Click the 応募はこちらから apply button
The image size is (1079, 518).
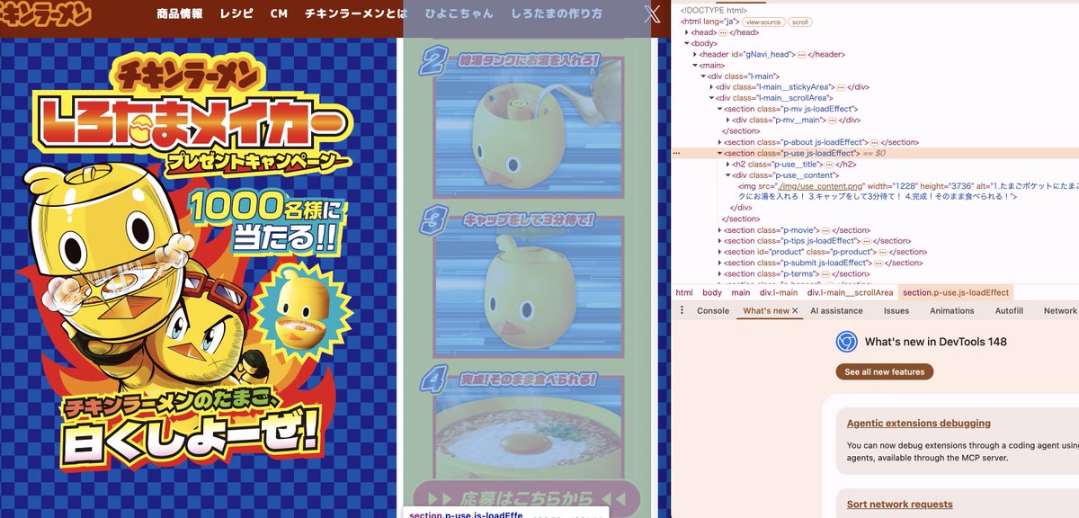point(526,499)
